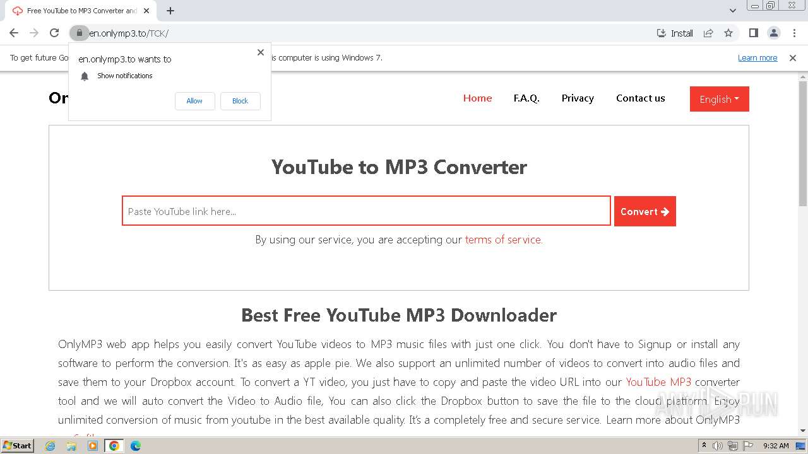The height and width of the screenshot is (454, 808).
Task: Block notifications from en.onlymp3.to
Action: (x=240, y=101)
